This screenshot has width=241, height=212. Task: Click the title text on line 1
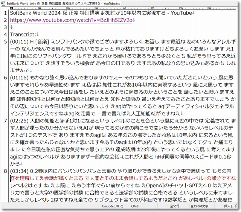coord(101,13)
